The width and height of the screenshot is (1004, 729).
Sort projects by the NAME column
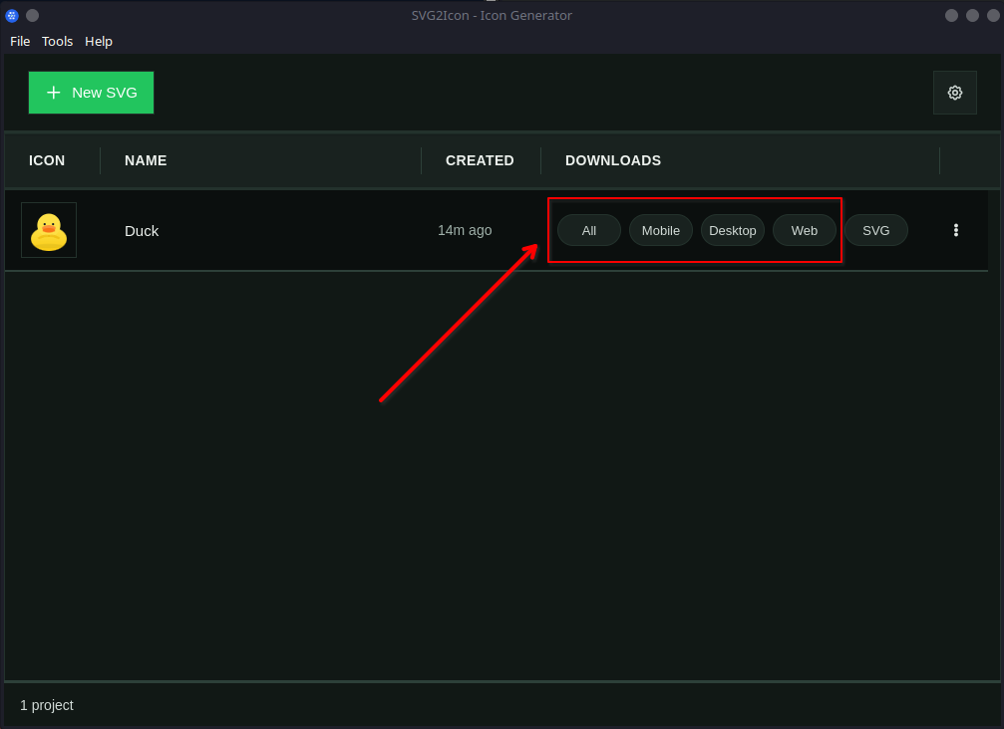click(146, 160)
